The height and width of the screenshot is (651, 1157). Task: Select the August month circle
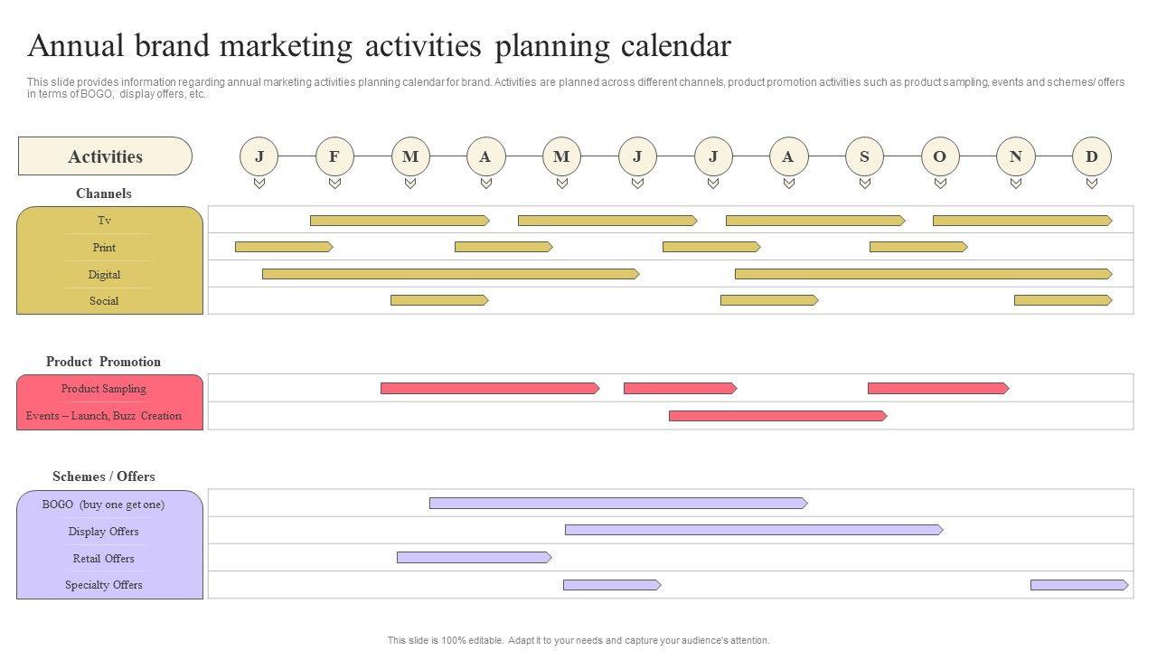pos(788,156)
